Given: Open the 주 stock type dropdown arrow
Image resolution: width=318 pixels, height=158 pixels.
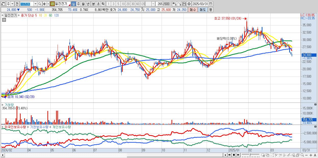Looking at the screenshot, I should 12,4.
